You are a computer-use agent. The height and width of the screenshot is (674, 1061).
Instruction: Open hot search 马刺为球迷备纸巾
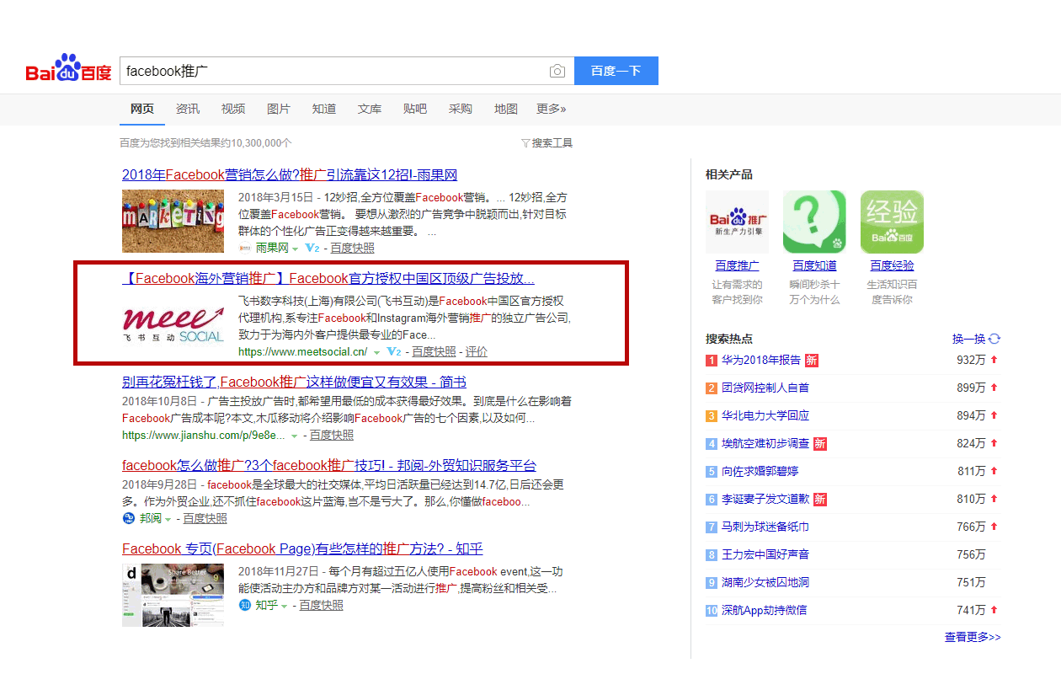tap(765, 527)
